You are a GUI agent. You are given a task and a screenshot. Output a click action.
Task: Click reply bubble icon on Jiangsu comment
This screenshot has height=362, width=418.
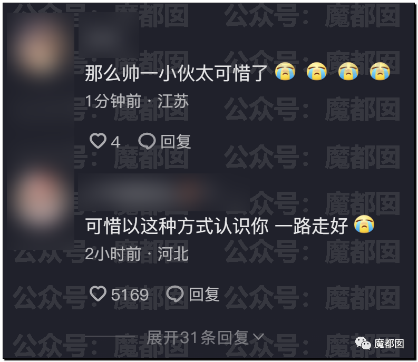coord(147,141)
